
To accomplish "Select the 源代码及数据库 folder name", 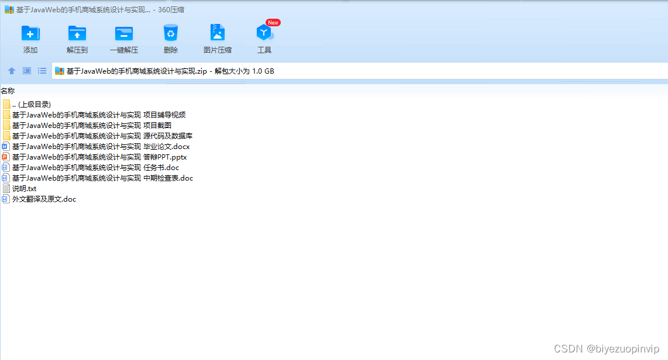I will pyautogui.click(x=102, y=136).
